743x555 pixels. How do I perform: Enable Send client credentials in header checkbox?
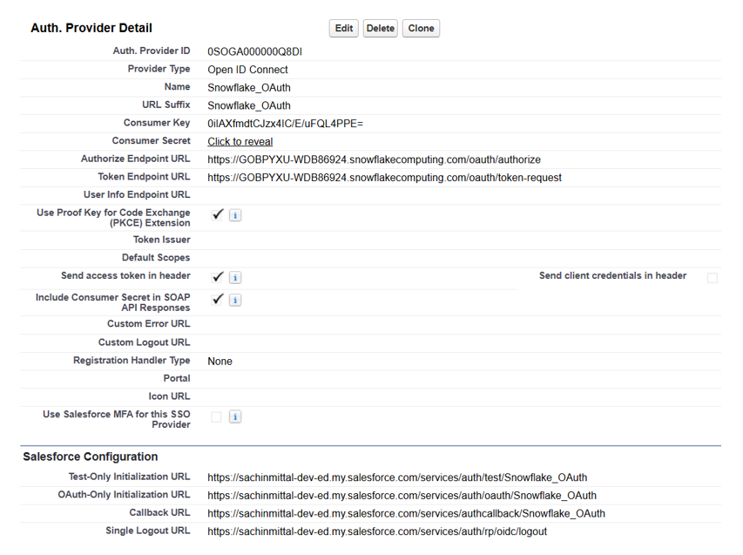tap(713, 278)
